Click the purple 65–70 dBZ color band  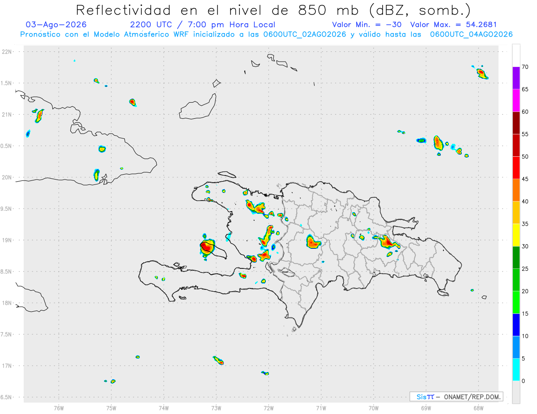pos(516,78)
